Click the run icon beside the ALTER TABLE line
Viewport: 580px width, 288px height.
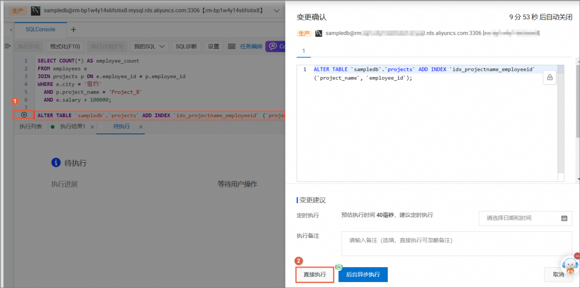click(x=24, y=115)
